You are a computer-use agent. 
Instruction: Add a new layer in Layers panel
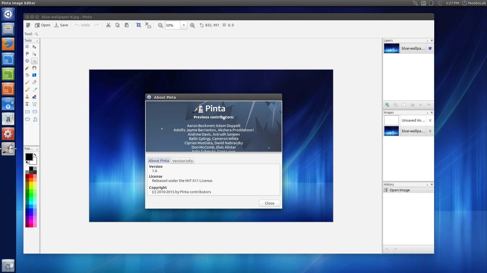tap(387, 105)
